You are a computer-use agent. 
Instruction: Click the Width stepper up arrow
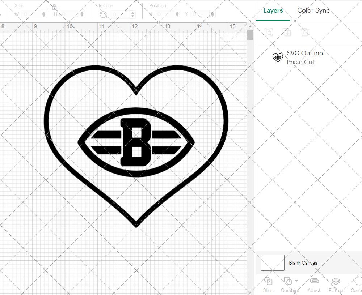pyautogui.click(x=43, y=12)
